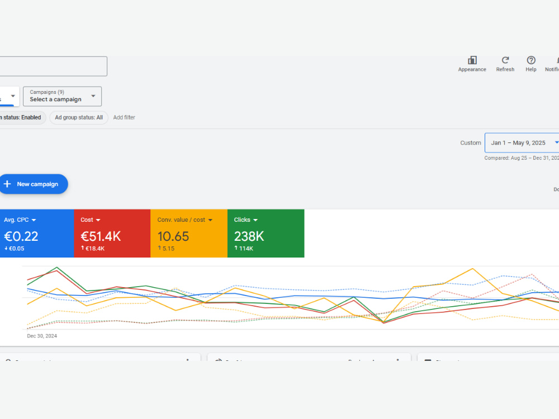The width and height of the screenshot is (559, 419).
Task: Click the Add filter link
Action: (124, 118)
